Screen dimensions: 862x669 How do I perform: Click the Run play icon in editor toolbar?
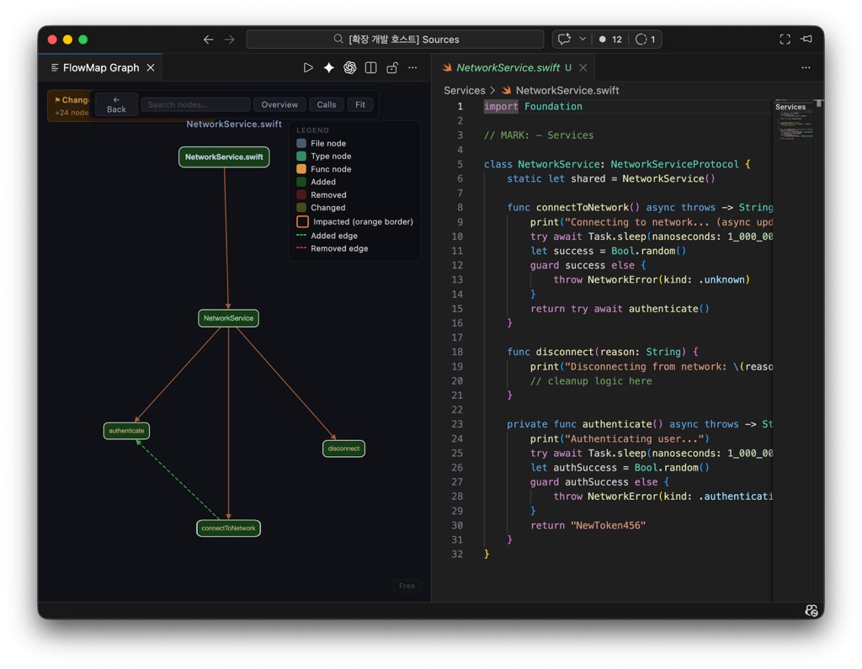tap(308, 67)
